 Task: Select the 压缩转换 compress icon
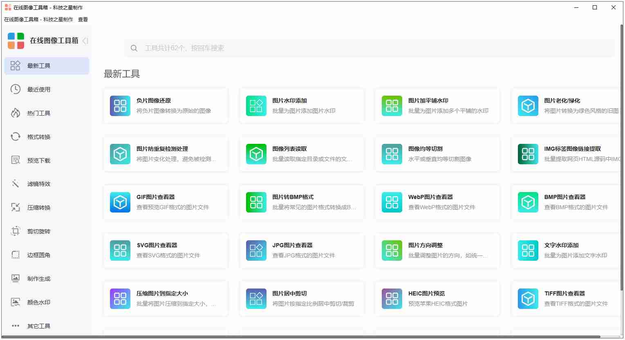[15, 207]
